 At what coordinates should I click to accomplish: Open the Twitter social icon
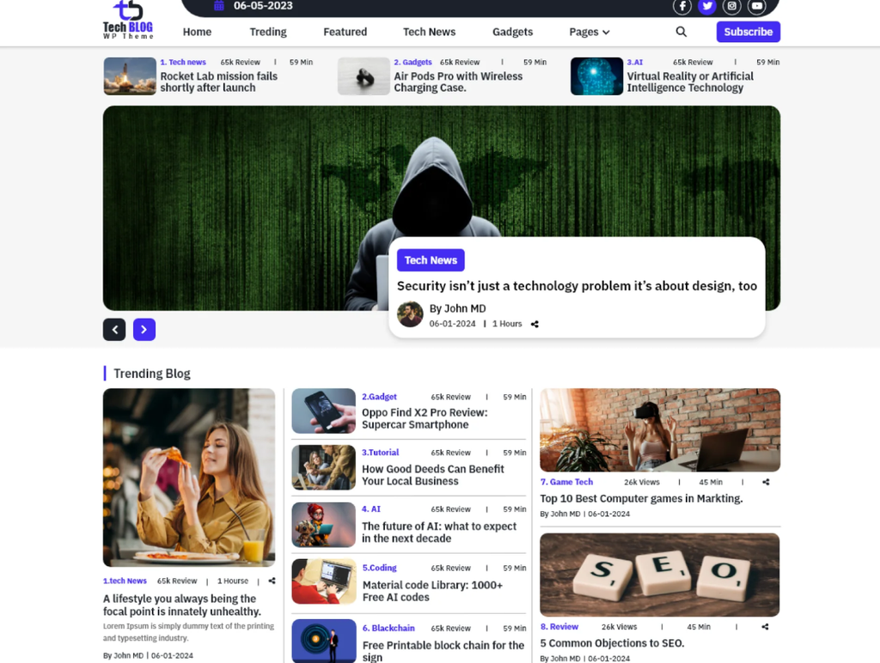tap(707, 6)
